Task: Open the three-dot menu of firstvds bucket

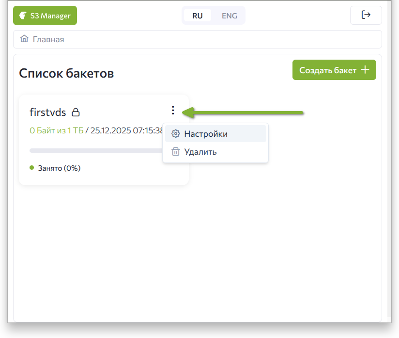Action: (173, 111)
